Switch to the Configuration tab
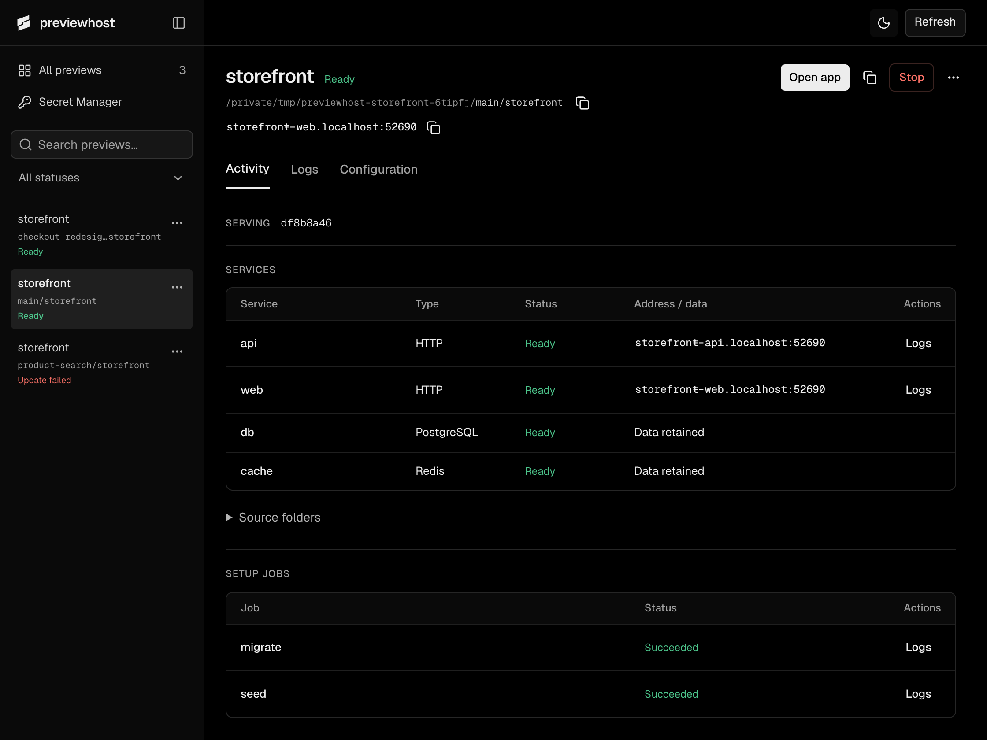This screenshot has width=987, height=740. pyautogui.click(x=378, y=170)
